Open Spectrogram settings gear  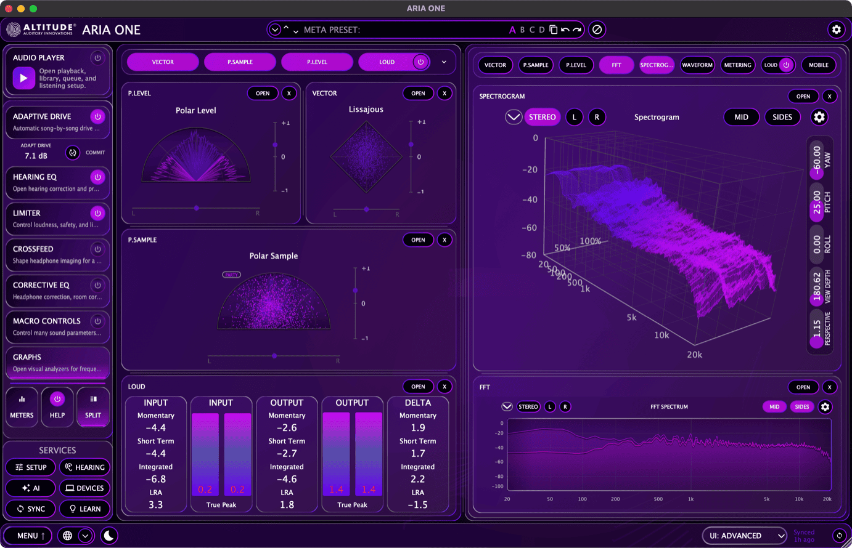pyautogui.click(x=819, y=117)
